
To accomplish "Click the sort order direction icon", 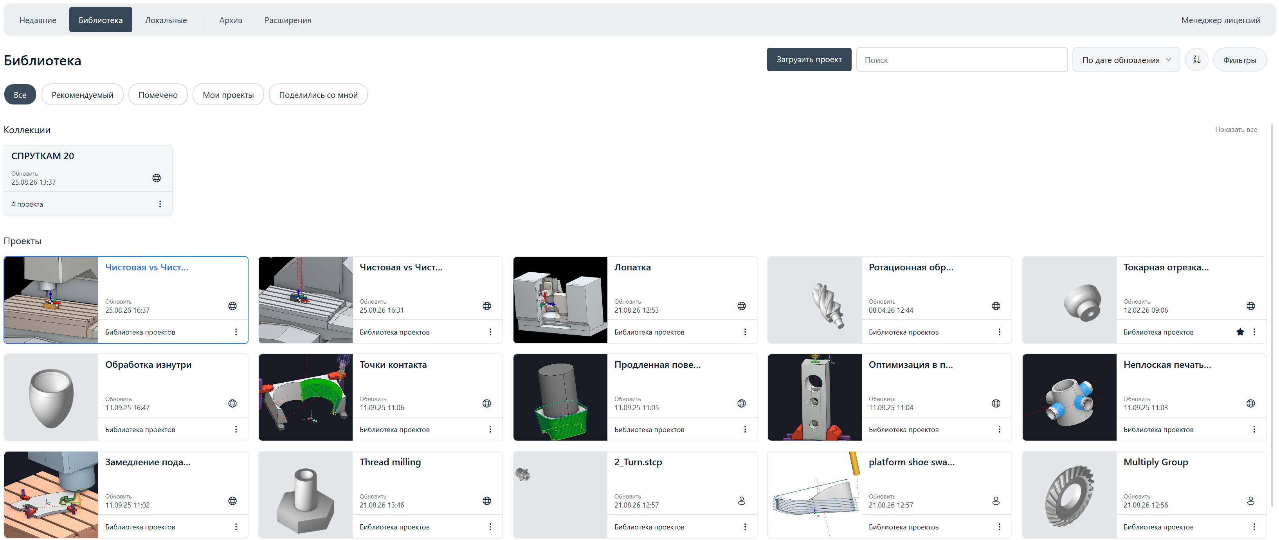I will [1196, 59].
